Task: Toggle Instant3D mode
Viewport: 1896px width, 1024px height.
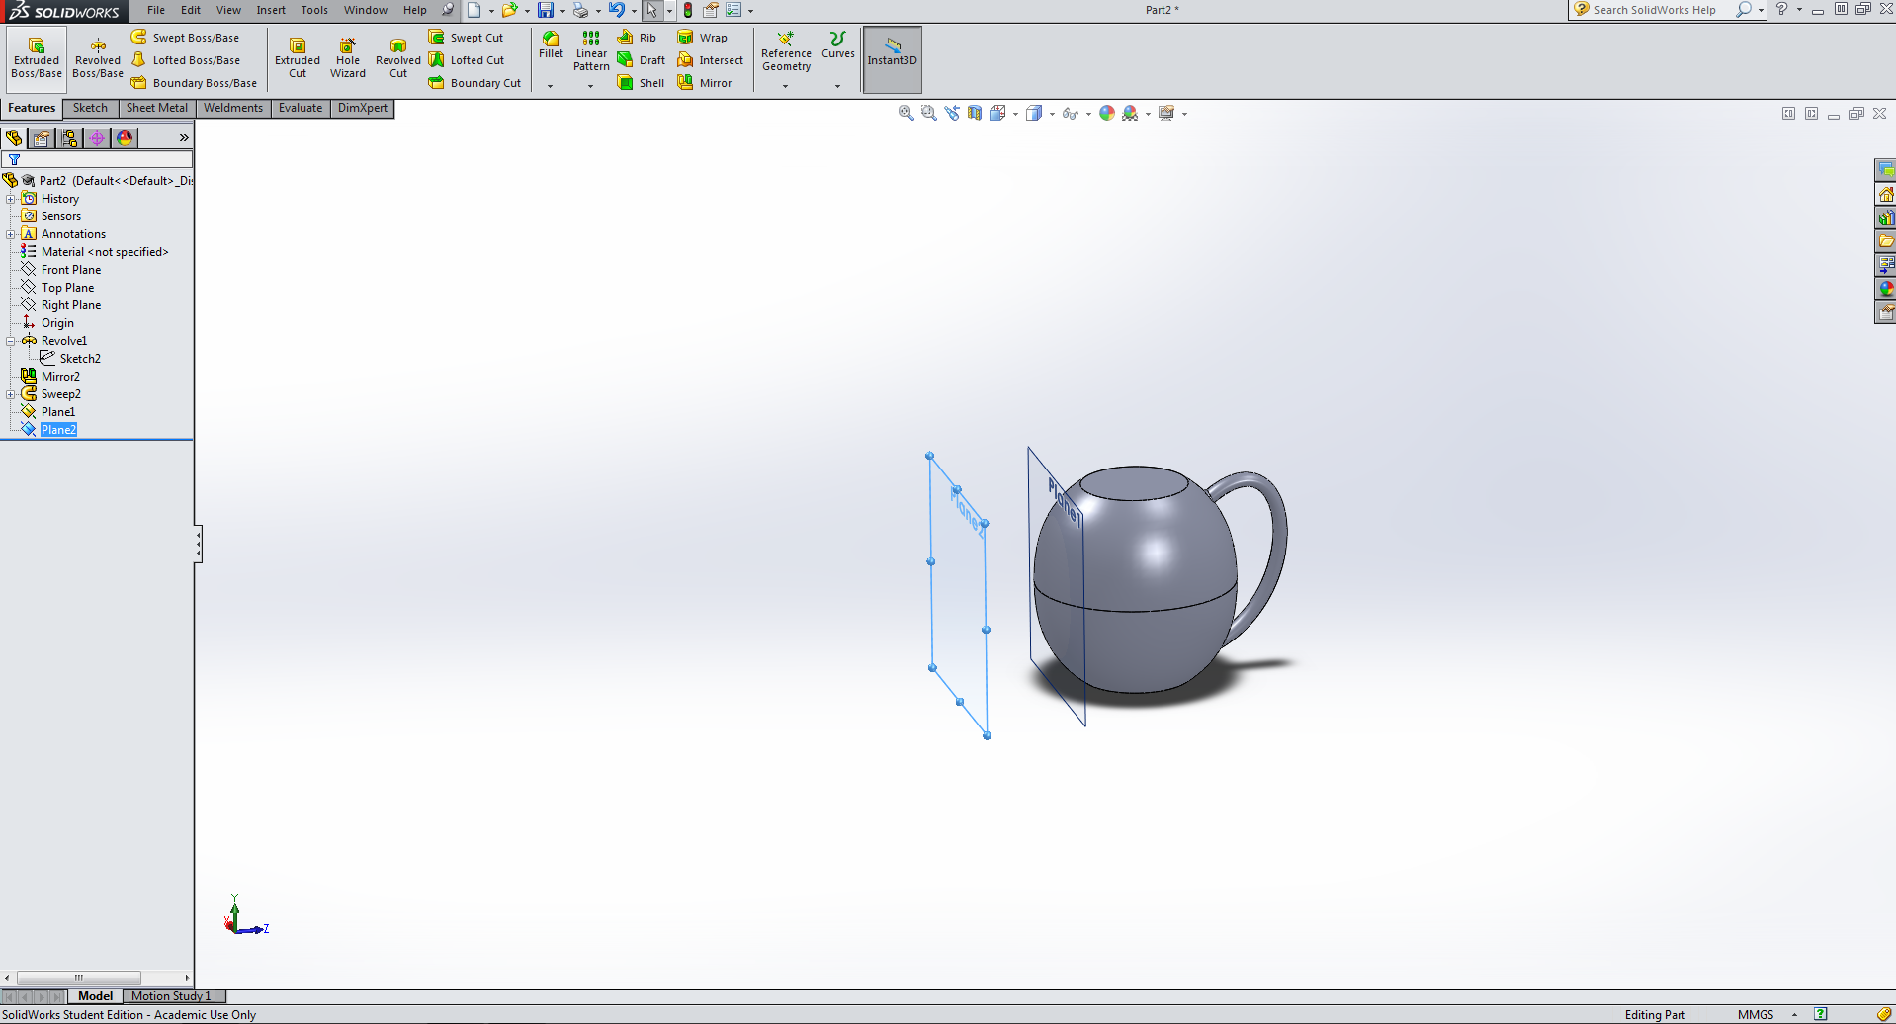Action: [x=893, y=59]
